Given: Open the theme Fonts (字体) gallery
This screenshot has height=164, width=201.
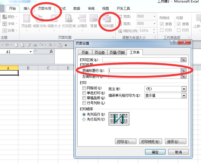Looking at the screenshot, I should 10,24.
